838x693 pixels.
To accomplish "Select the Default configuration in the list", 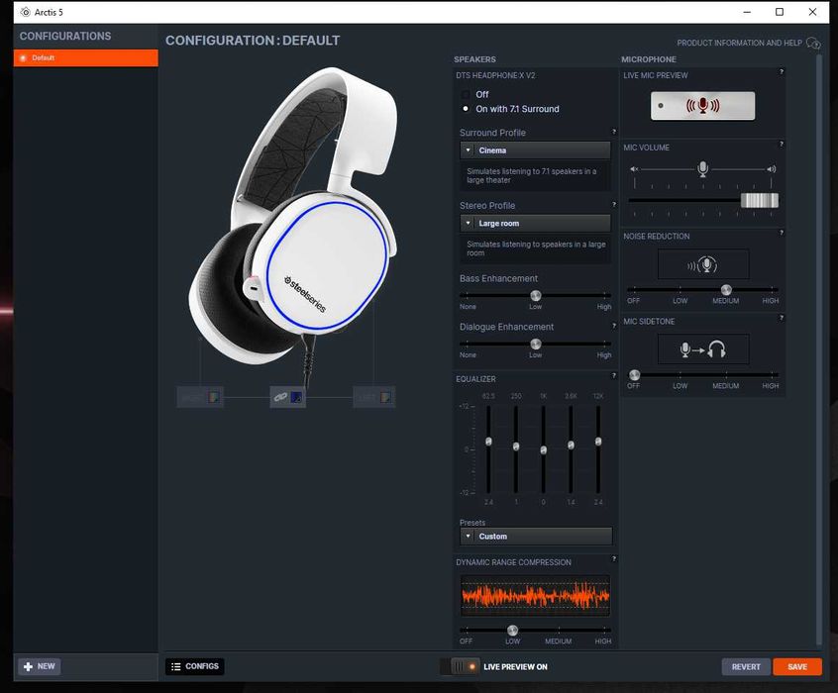I will point(85,57).
